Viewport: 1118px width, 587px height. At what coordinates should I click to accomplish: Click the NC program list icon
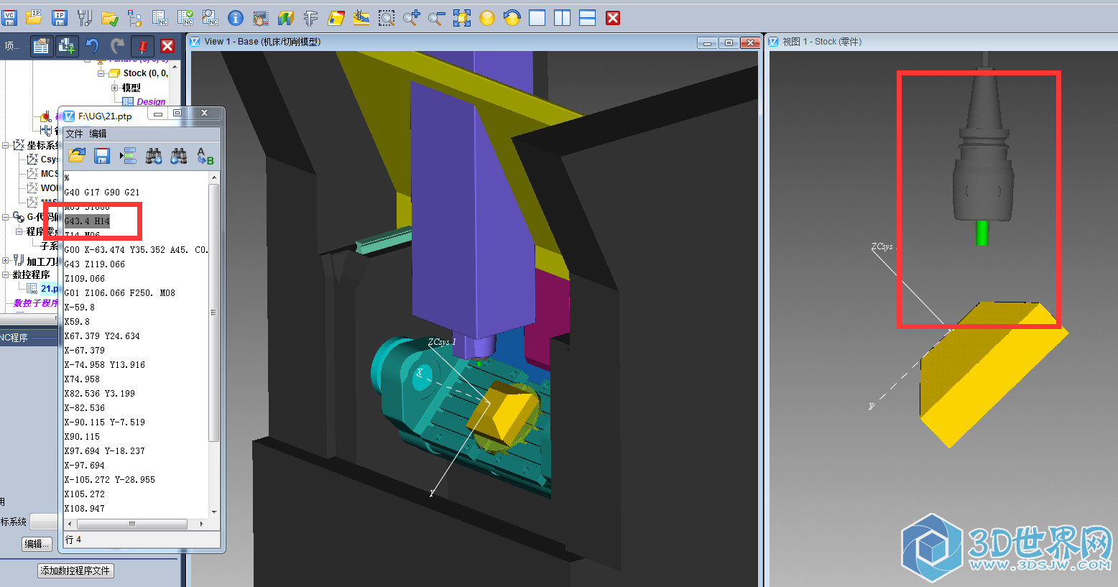point(160,18)
